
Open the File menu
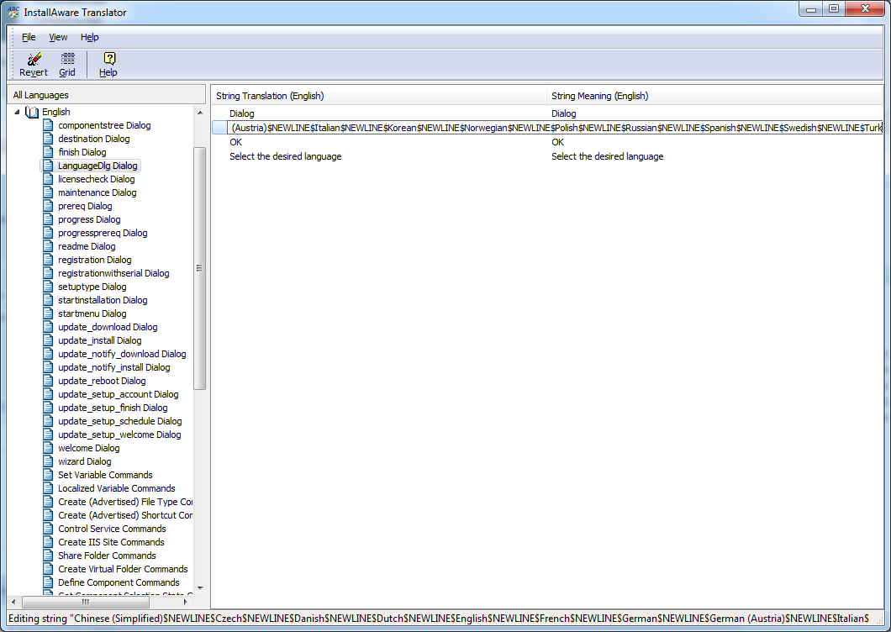29,37
